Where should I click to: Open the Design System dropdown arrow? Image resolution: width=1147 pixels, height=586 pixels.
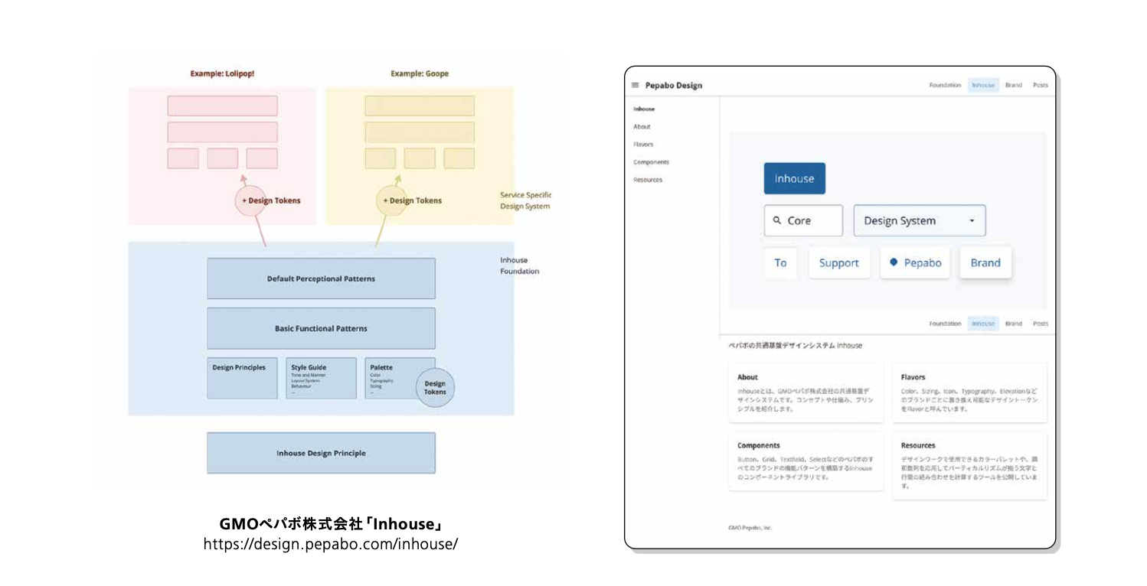tap(972, 221)
